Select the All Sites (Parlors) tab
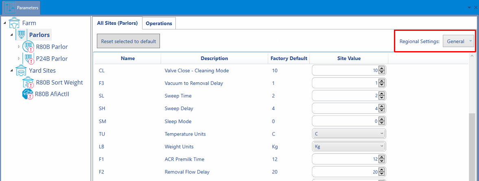Screen dimensions: 479x181 tap(117, 23)
